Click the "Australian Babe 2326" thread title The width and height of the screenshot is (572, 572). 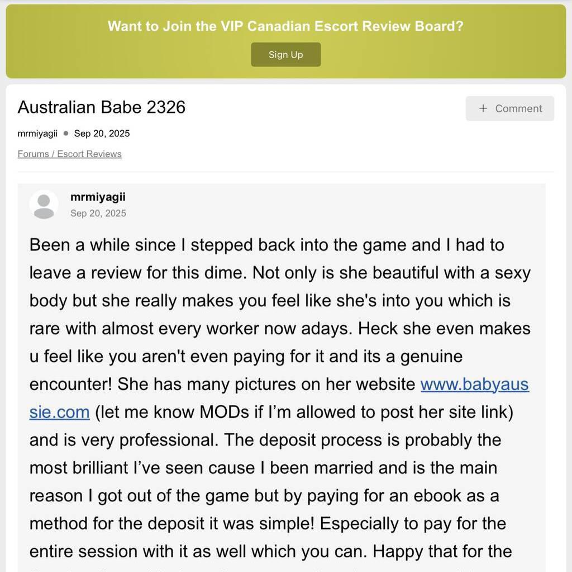click(x=101, y=107)
